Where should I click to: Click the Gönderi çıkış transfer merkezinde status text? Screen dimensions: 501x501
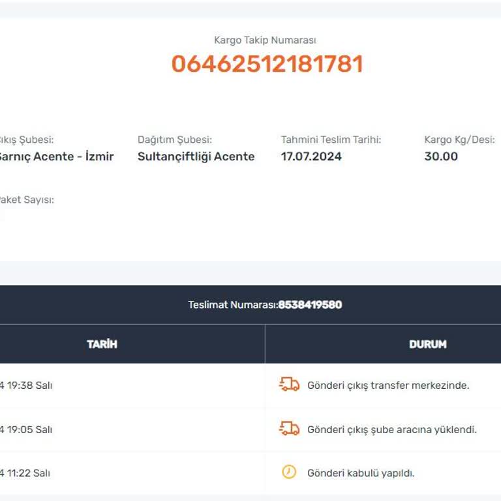pos(388,385)
